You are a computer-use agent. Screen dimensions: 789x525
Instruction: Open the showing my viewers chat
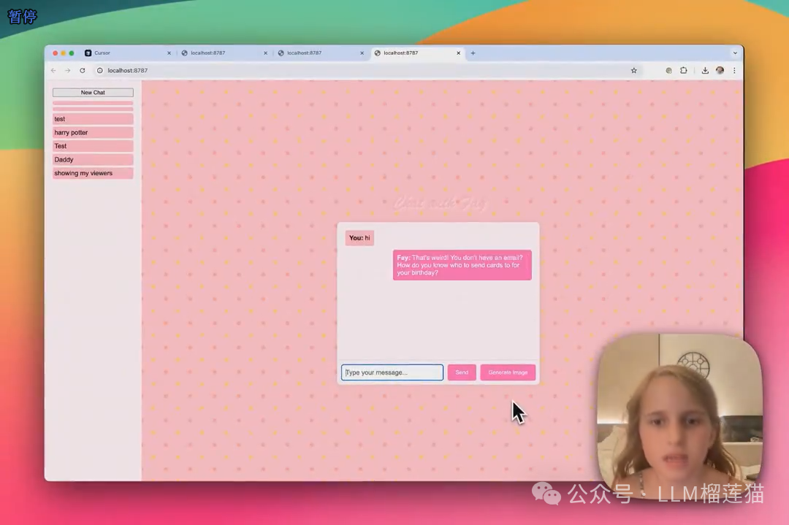pyautogui.click(x=93, y=173)
